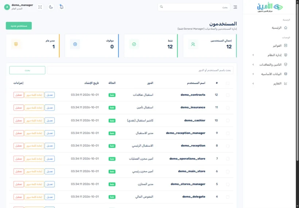Open the إدارة النظام sidebar menu
This screenshot has width=299, height=208.
(269, 55)
